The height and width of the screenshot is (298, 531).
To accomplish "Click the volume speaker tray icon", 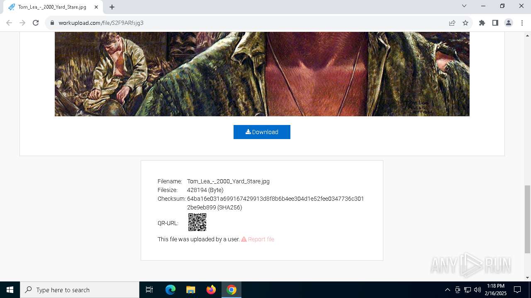I will click(477, 290).
